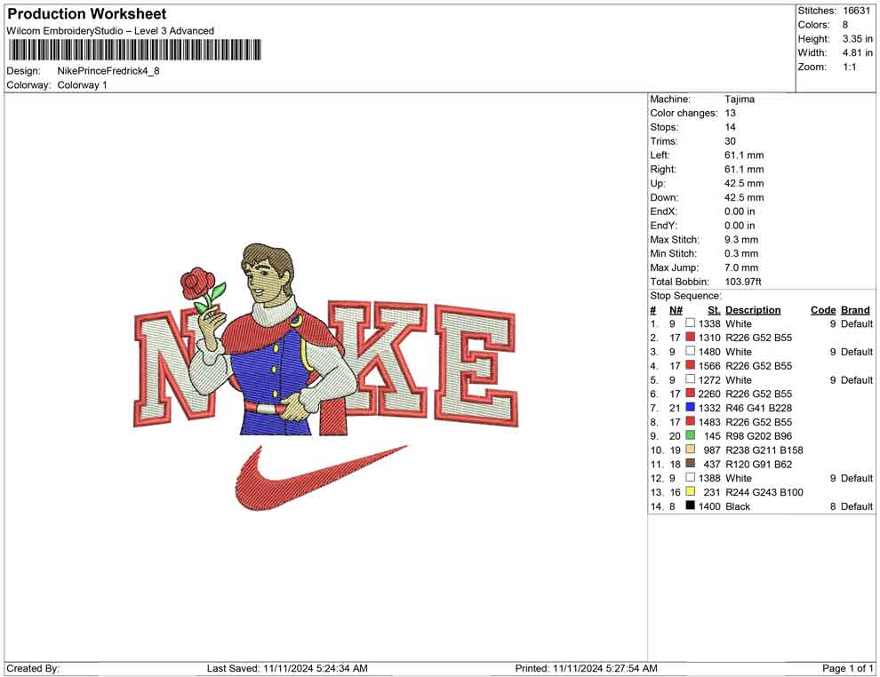
Task: Click the Page 1 of 1 footer text
Action: coord(848,668)
